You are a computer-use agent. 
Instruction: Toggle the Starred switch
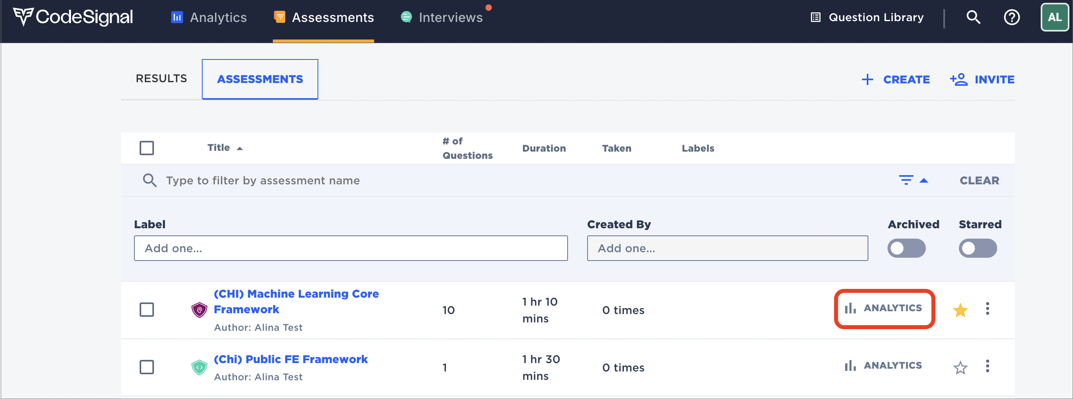coord(978,249)
